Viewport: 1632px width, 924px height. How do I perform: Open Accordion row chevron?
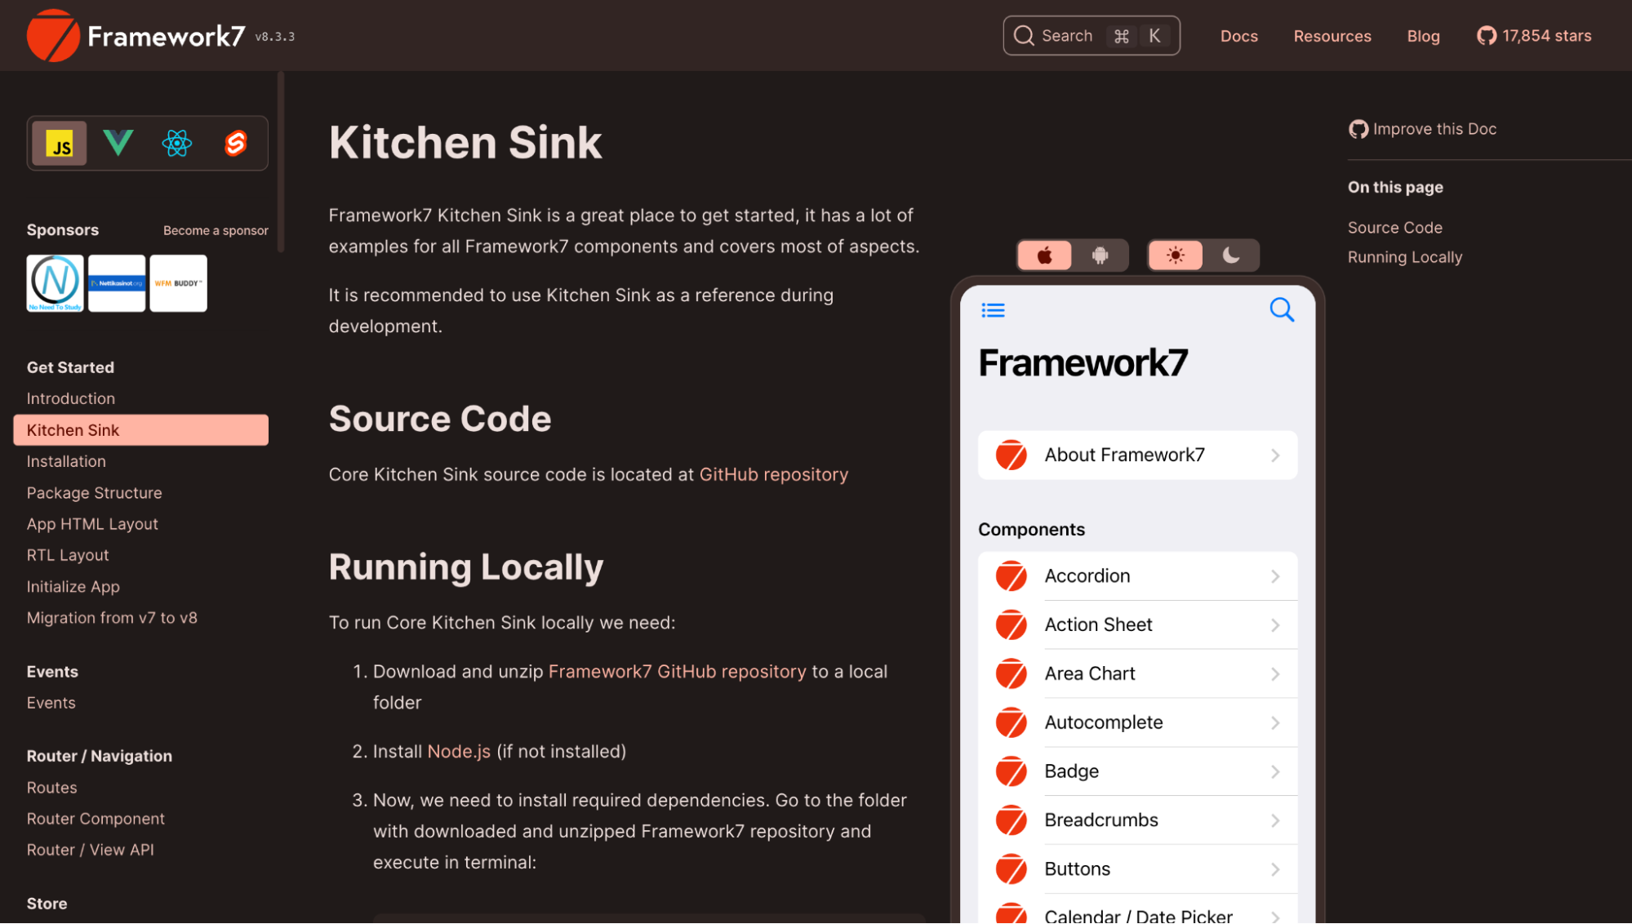click(1275, 576)
